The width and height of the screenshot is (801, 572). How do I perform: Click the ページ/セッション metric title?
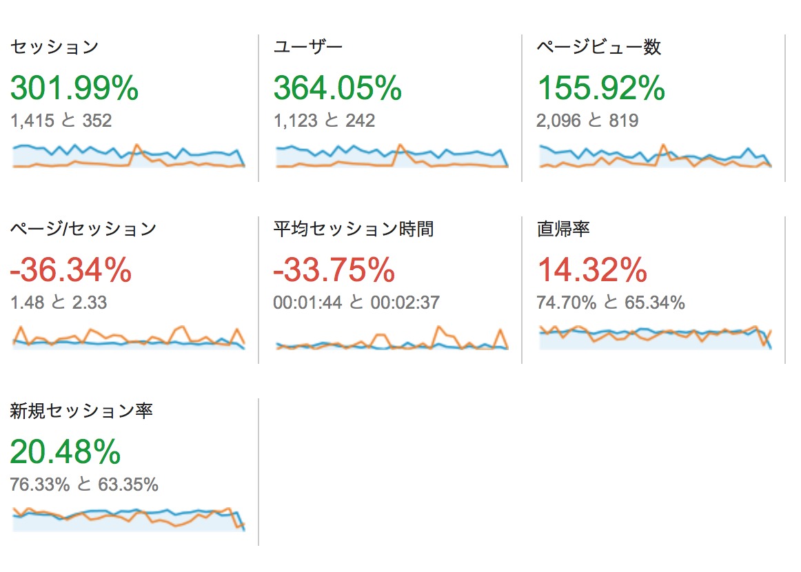pyautogui.click(x=83, y=229)
